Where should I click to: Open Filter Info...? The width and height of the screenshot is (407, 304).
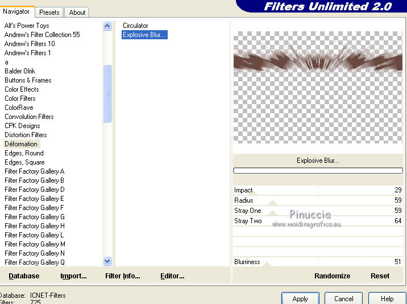(x=123, y=276)
